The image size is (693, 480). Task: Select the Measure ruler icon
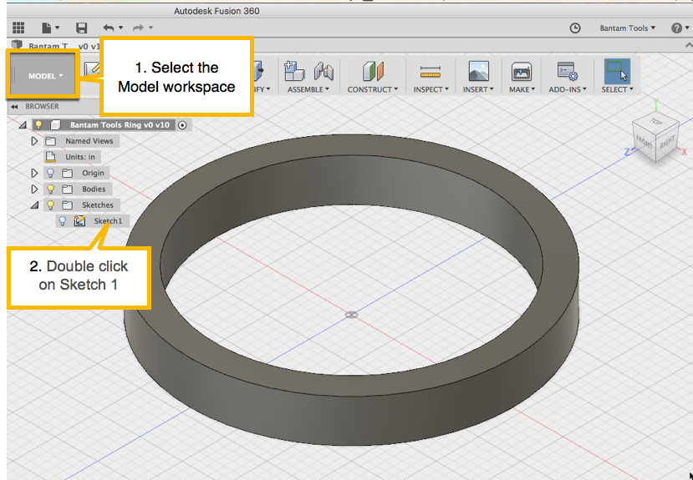click(x=431, y=72)
